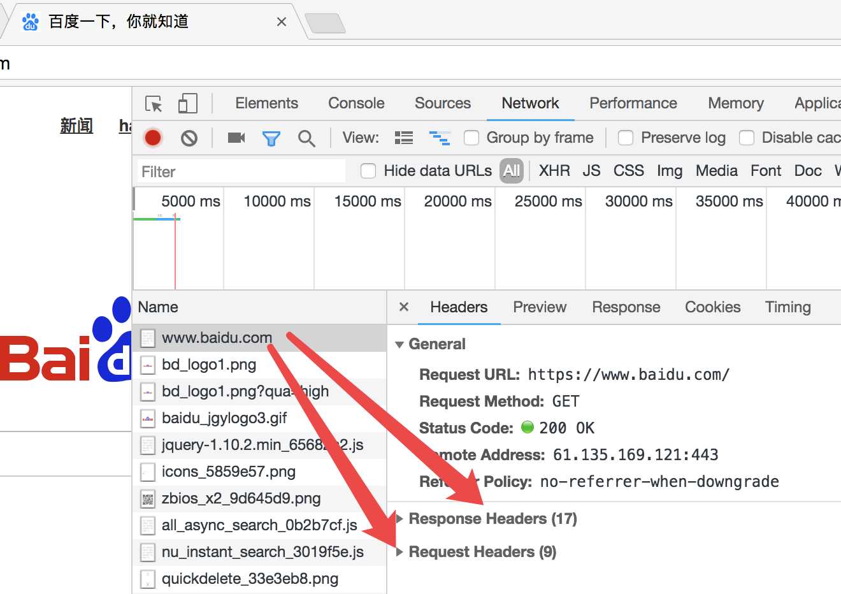
Task: Collapse the General section
Action: click(399, 345)
